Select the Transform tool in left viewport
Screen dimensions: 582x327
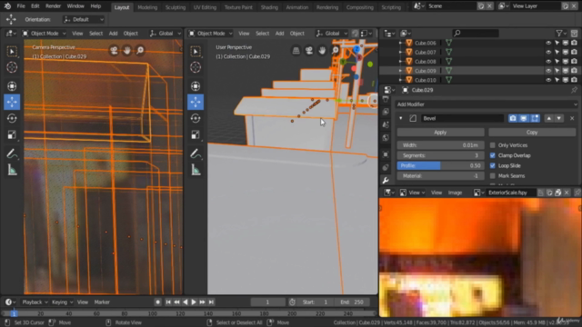click(x=12, y=86)
